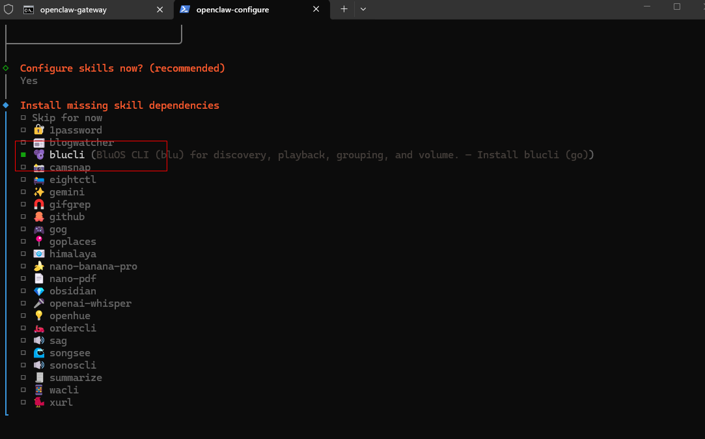Screen dimensions: 705x439
Task: Tick the 1password checkbox
Action: click(23, 130)
